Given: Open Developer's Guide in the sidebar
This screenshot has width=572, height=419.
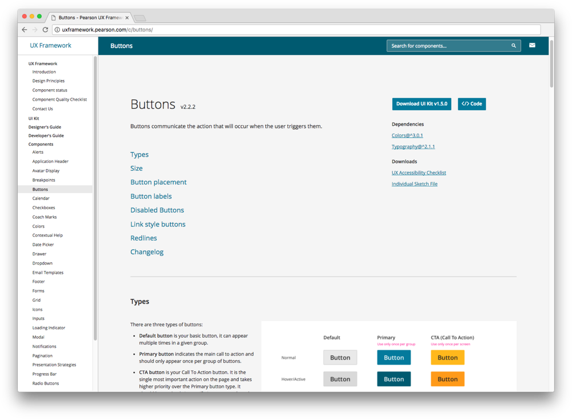Looking at the screenshot, I should (46, 135).
